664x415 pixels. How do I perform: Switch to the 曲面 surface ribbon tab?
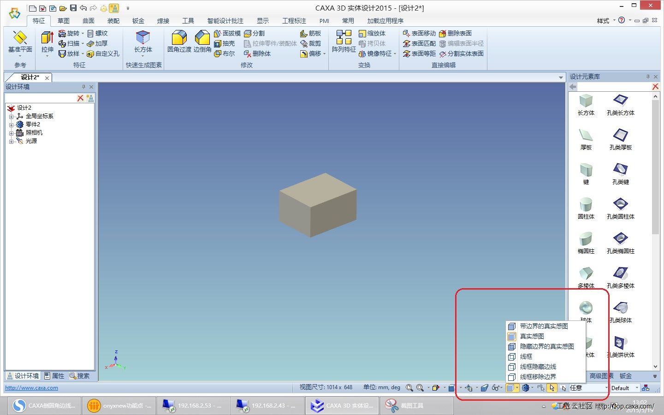click(89, 21)
